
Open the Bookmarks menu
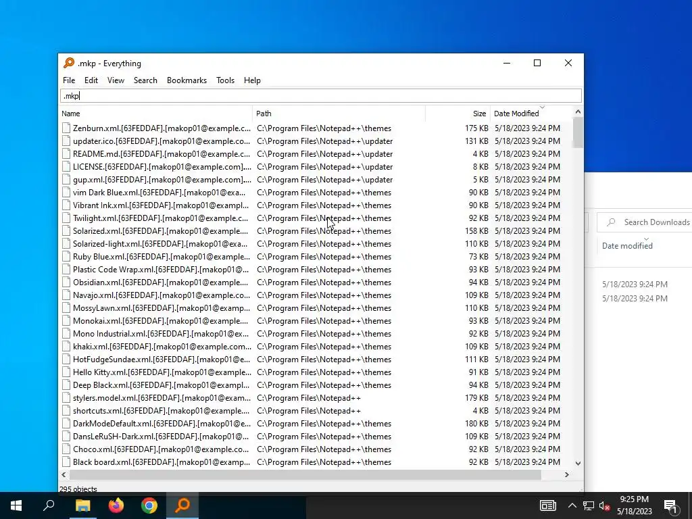pyautogui.click(x=187, y=80)
